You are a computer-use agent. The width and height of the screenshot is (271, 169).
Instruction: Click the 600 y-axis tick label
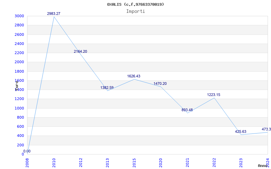coord(21,126)
